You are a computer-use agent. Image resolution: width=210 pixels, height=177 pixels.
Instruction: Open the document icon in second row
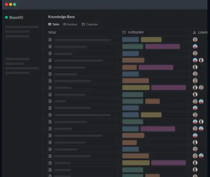(50, 46)
